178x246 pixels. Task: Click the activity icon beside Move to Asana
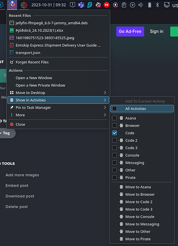pos(121,187)
